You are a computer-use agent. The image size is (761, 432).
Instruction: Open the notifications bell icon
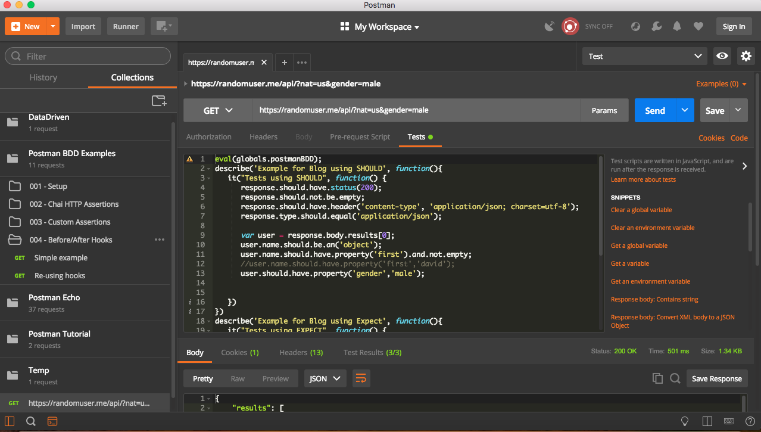pos(677,26)
